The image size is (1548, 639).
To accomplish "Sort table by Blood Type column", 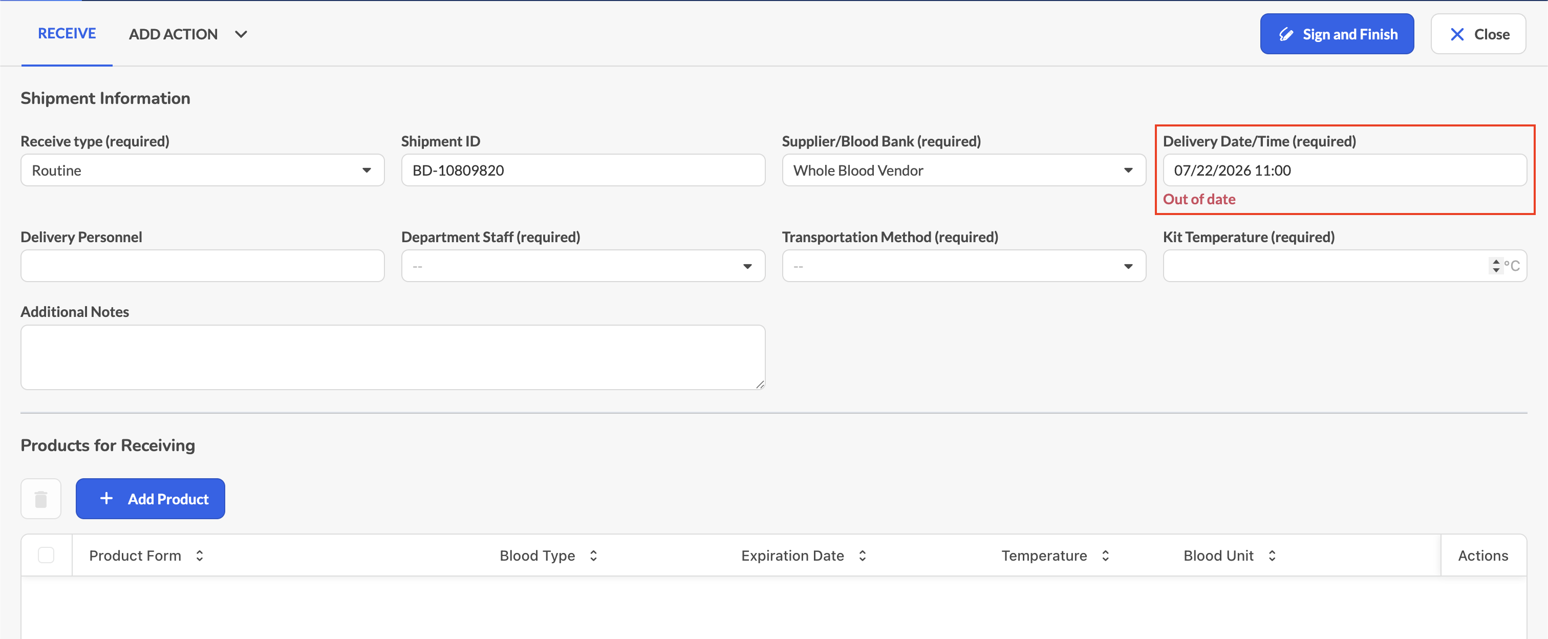I will (x=593, y=556).
